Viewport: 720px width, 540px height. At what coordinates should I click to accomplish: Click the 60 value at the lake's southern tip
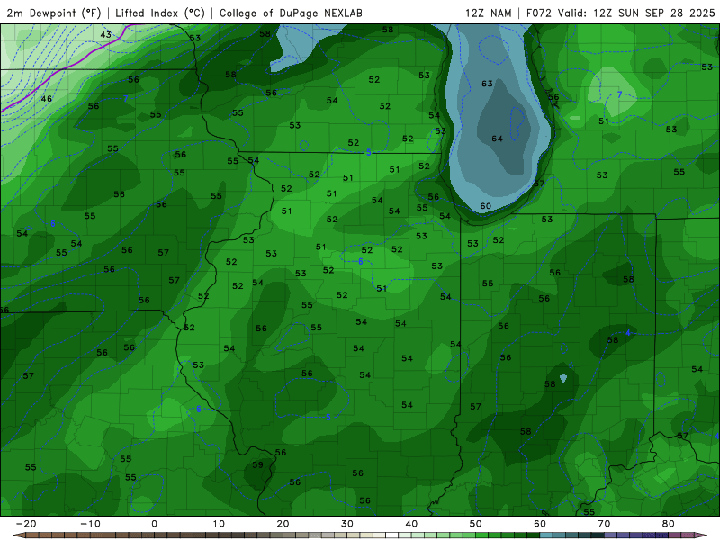485,206
